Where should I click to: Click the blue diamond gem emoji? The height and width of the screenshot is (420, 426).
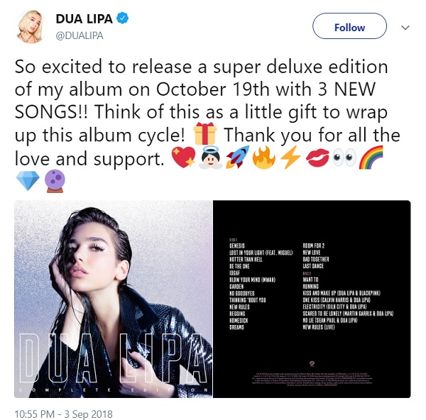click(28, 181)
